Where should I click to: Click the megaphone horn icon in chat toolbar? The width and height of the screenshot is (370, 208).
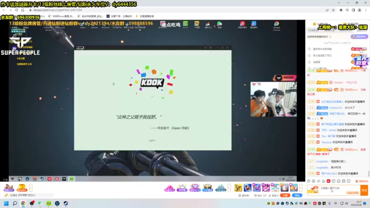pos(319,181)
